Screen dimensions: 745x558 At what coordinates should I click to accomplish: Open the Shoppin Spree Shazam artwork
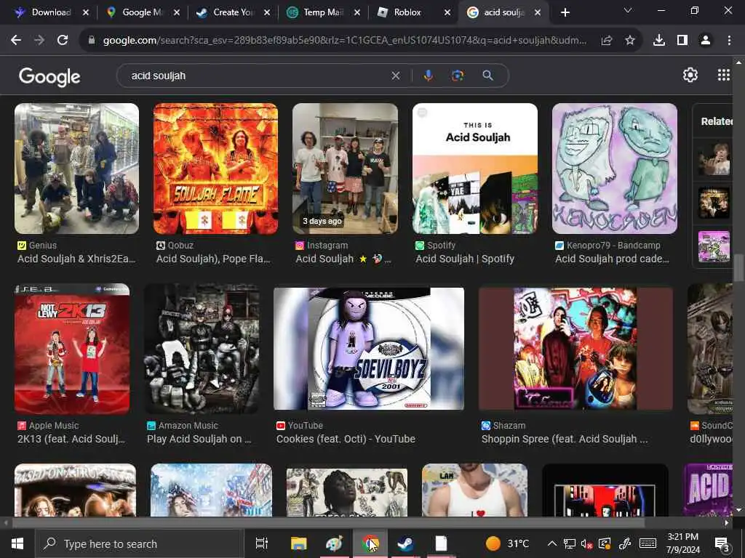(x=575, y=349)
